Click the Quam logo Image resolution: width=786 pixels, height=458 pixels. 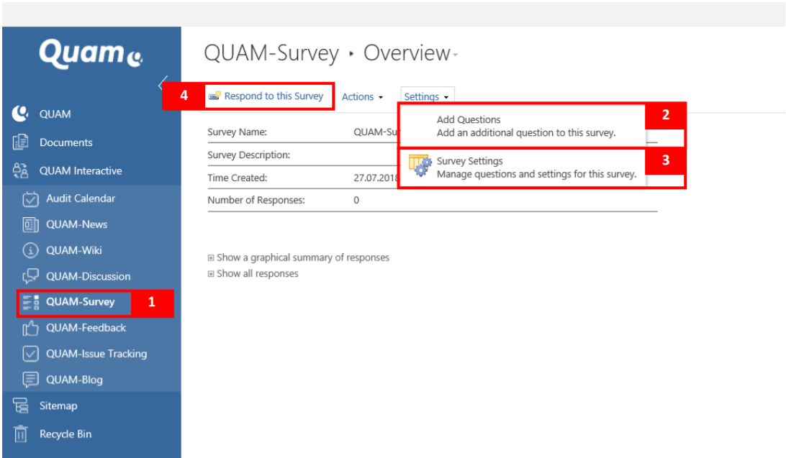point(91,53)
